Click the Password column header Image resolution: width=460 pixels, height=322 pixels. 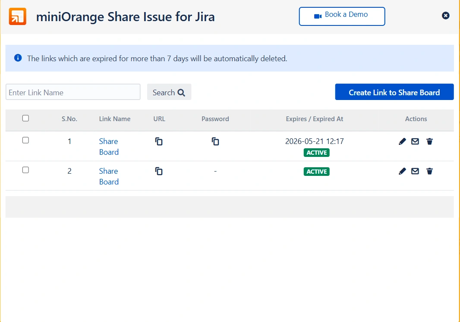pyautogui.click(x=215, y=119)
